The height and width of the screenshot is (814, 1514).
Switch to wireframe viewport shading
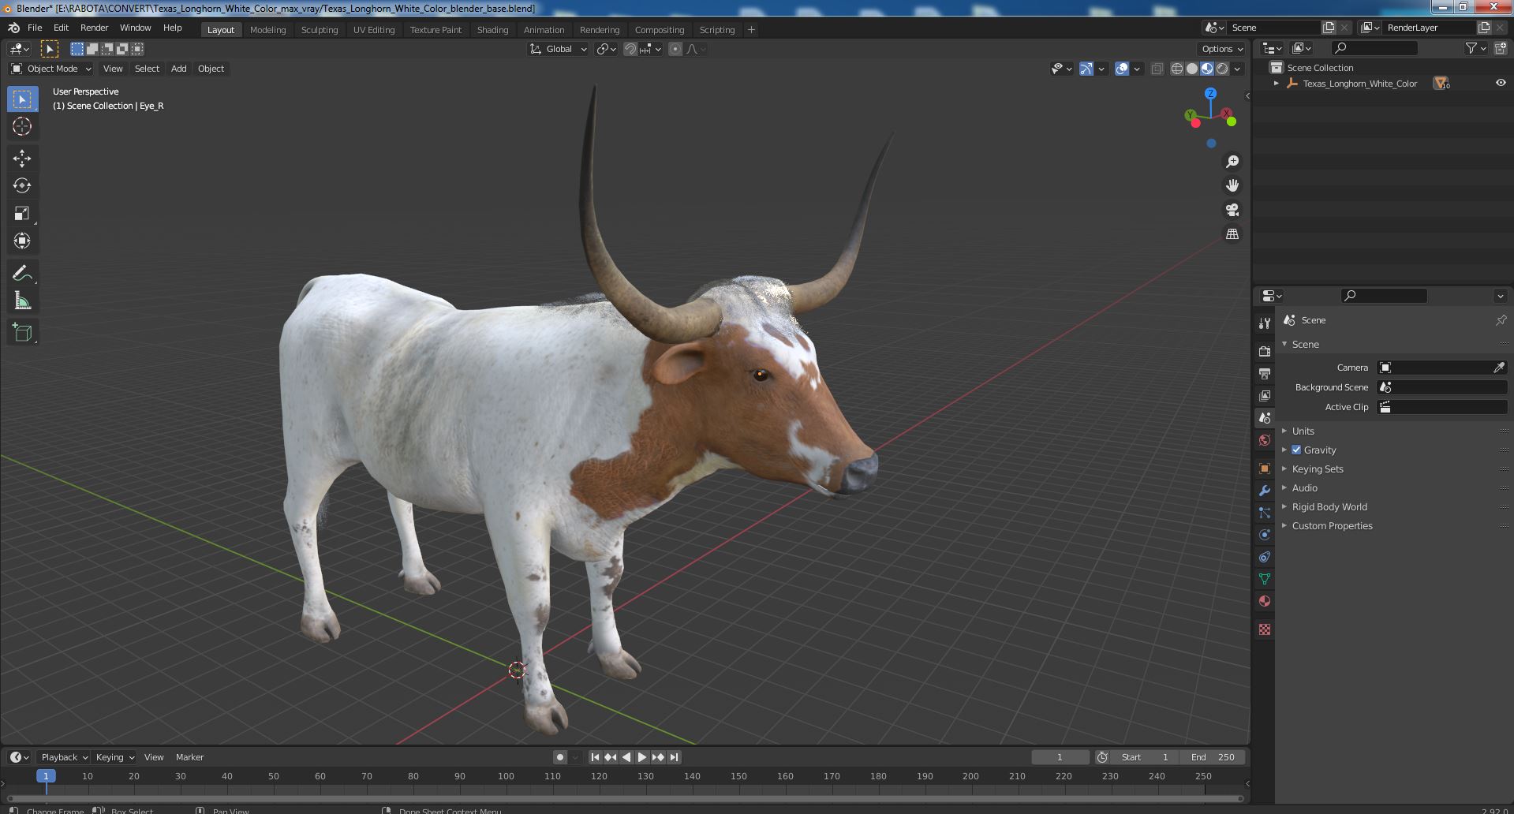1177,69
